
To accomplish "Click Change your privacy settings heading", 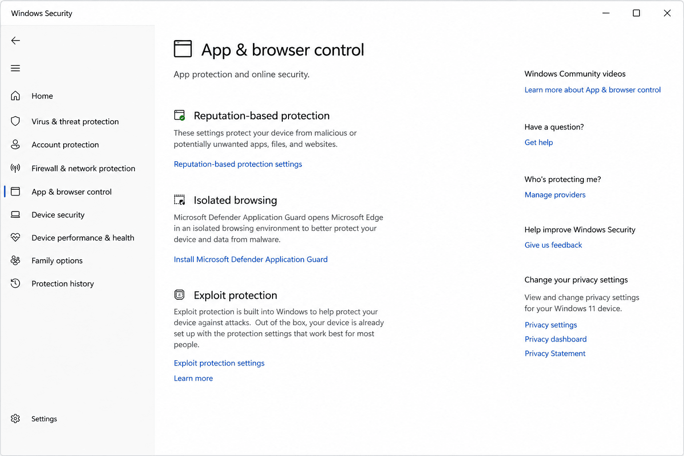I will [576, 280].
